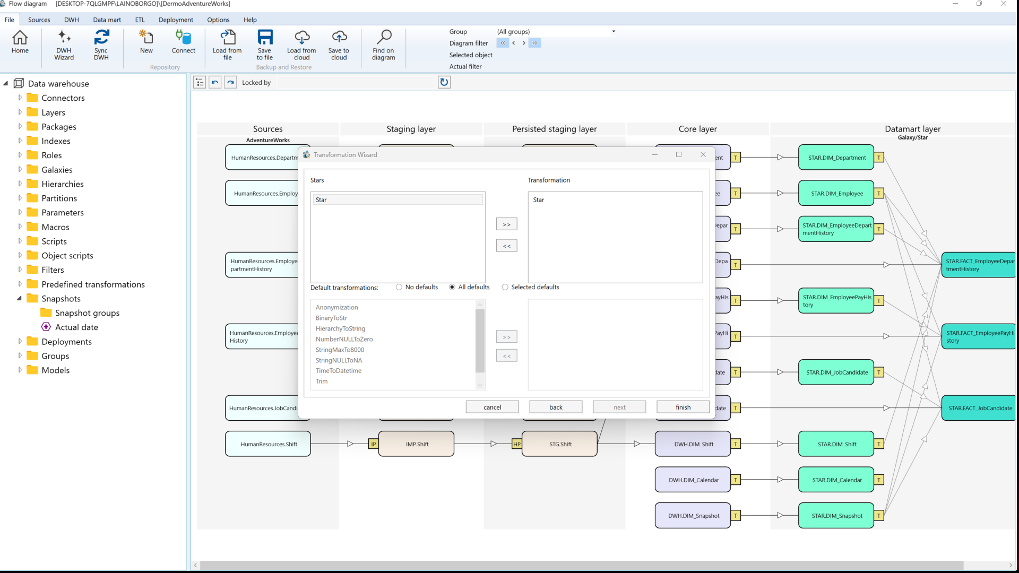The width and height of the screenshot is (1019, 573).
Task: Toggle the tree list view icon
Action: (x=200, y=82)
